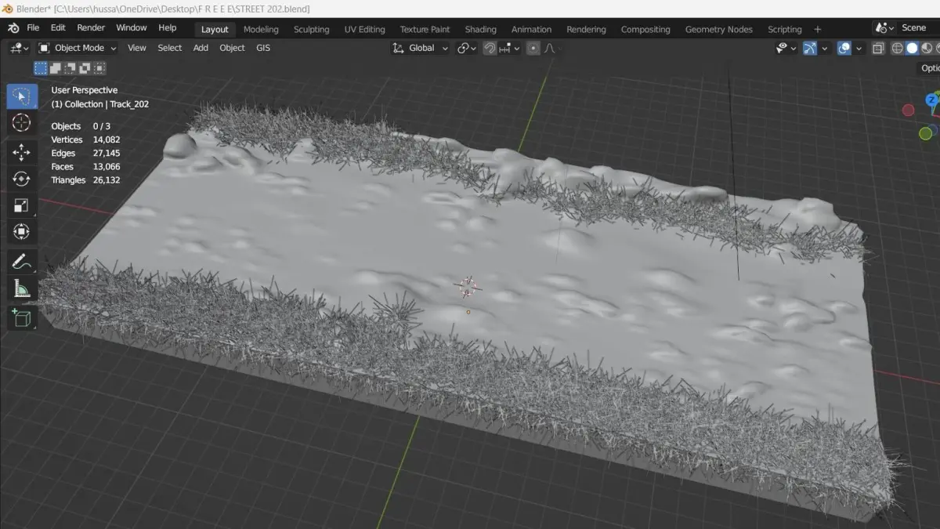Switch to the Rendering workspace tab
This screenshot has width=940, height=529.
[x=586, y=29]
